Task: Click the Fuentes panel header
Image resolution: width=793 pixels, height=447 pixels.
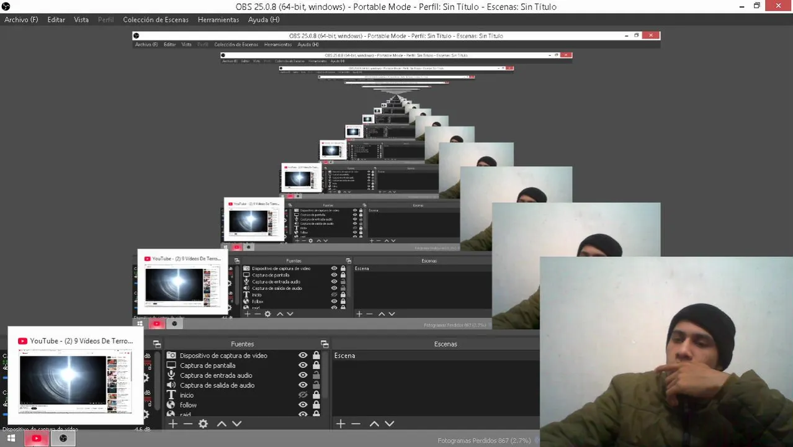Action: click(x=242, y=344)
